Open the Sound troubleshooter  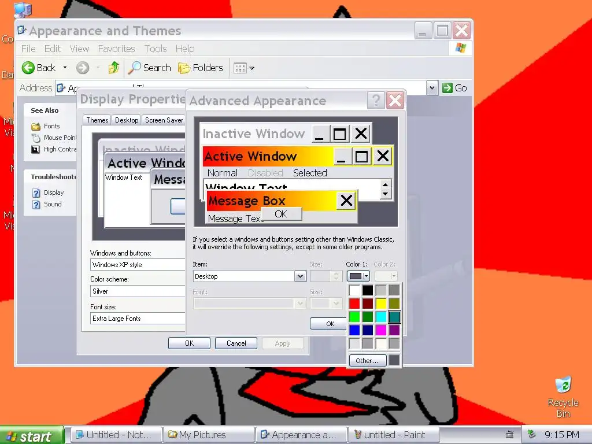pyautogui.click(x=47, y=204)
